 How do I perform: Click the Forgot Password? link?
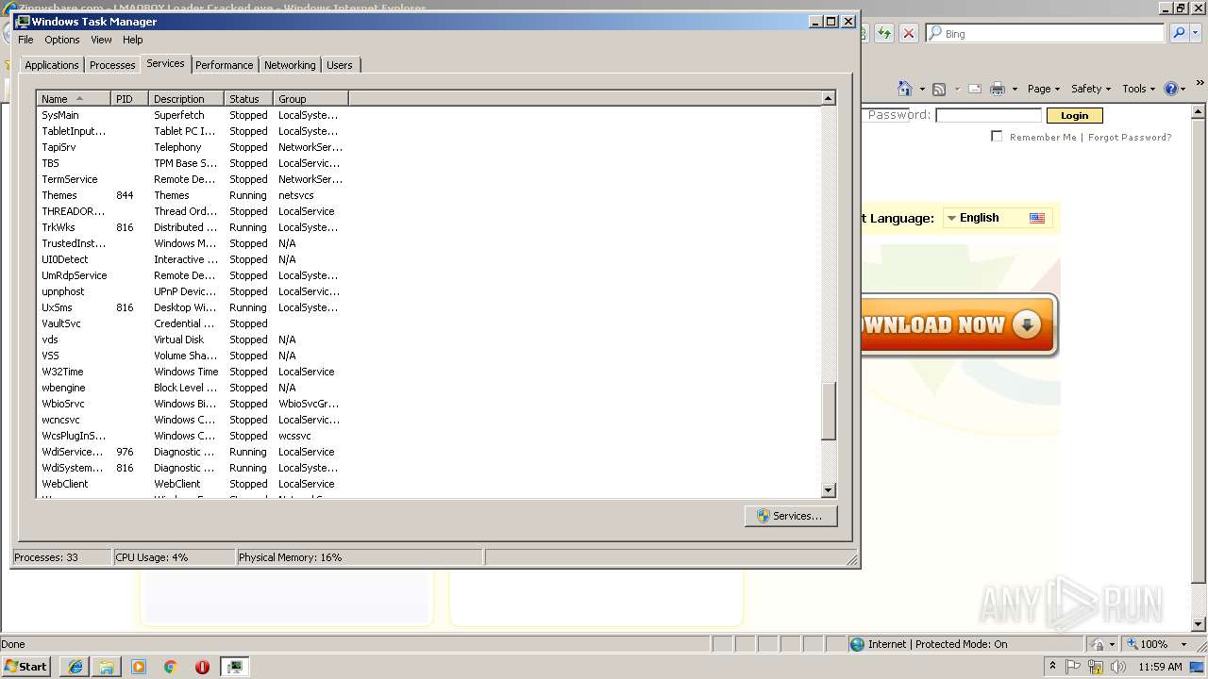[x=1130, y=137]
